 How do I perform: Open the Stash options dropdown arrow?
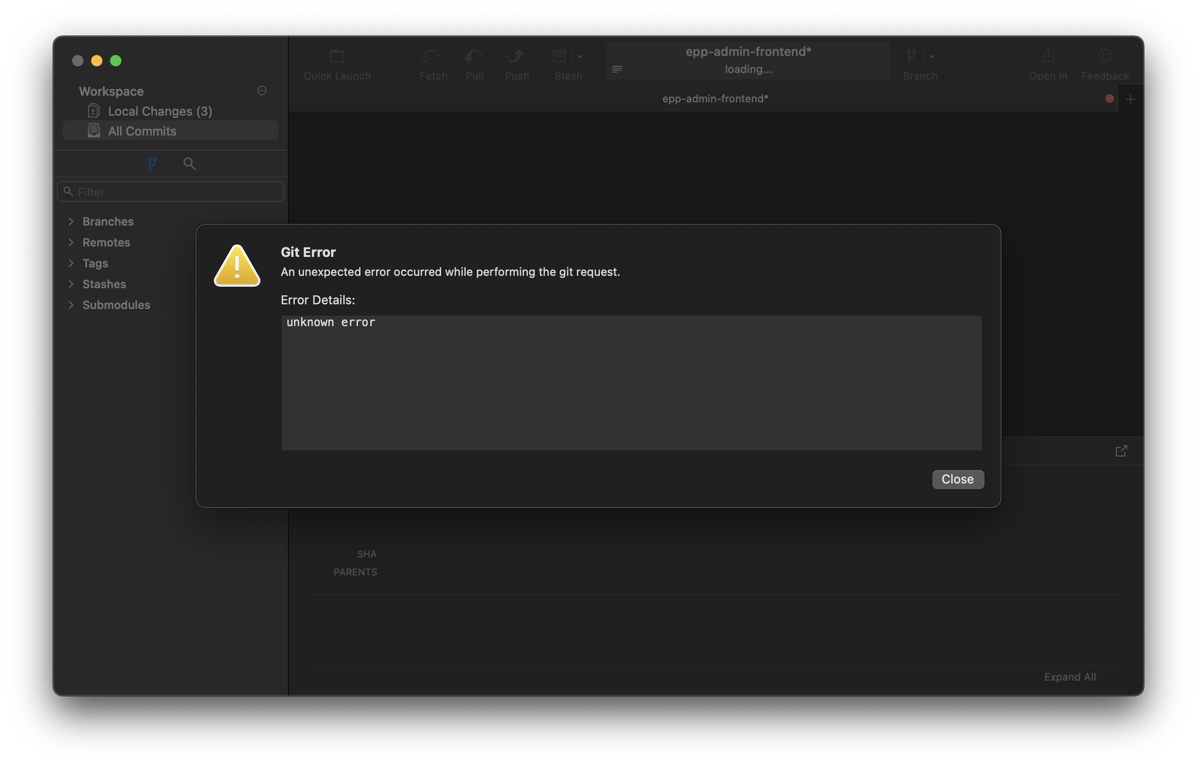point(580,56)
